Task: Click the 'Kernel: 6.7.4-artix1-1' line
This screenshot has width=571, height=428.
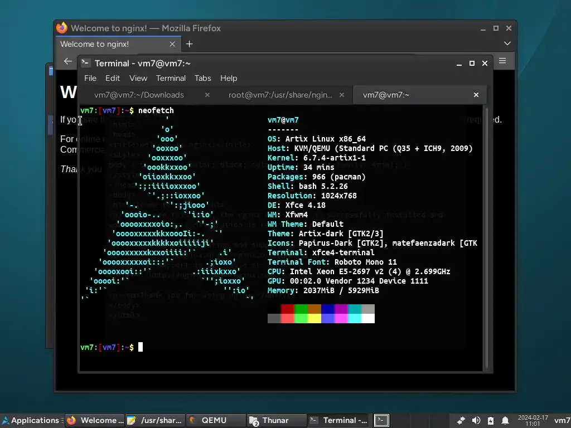Action: tap(317, 158)
